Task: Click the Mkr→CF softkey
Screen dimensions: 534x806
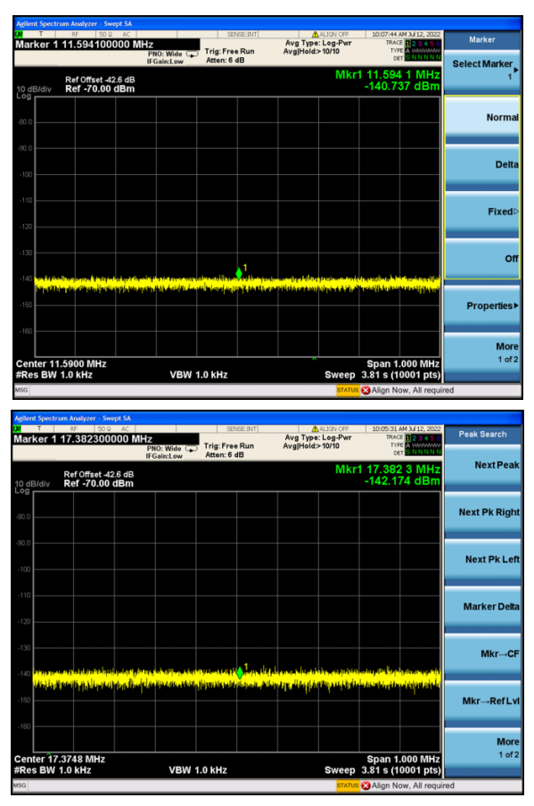Action: point(482,654)
